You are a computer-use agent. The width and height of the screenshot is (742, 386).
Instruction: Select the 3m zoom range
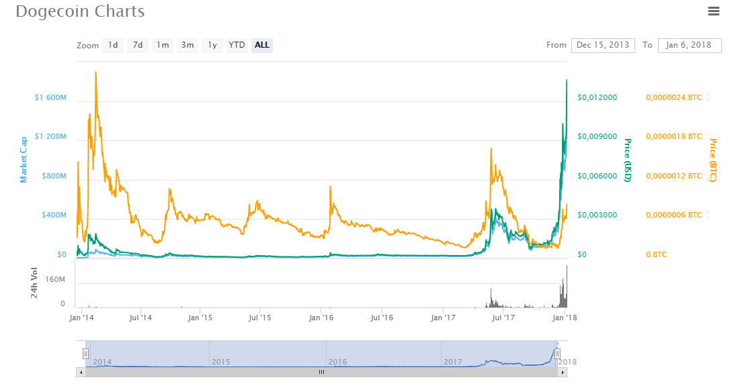click(188, 46)
